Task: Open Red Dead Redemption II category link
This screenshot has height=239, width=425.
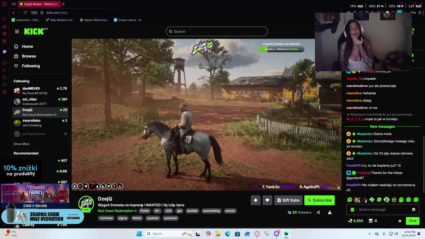Action: pos(117,211)
